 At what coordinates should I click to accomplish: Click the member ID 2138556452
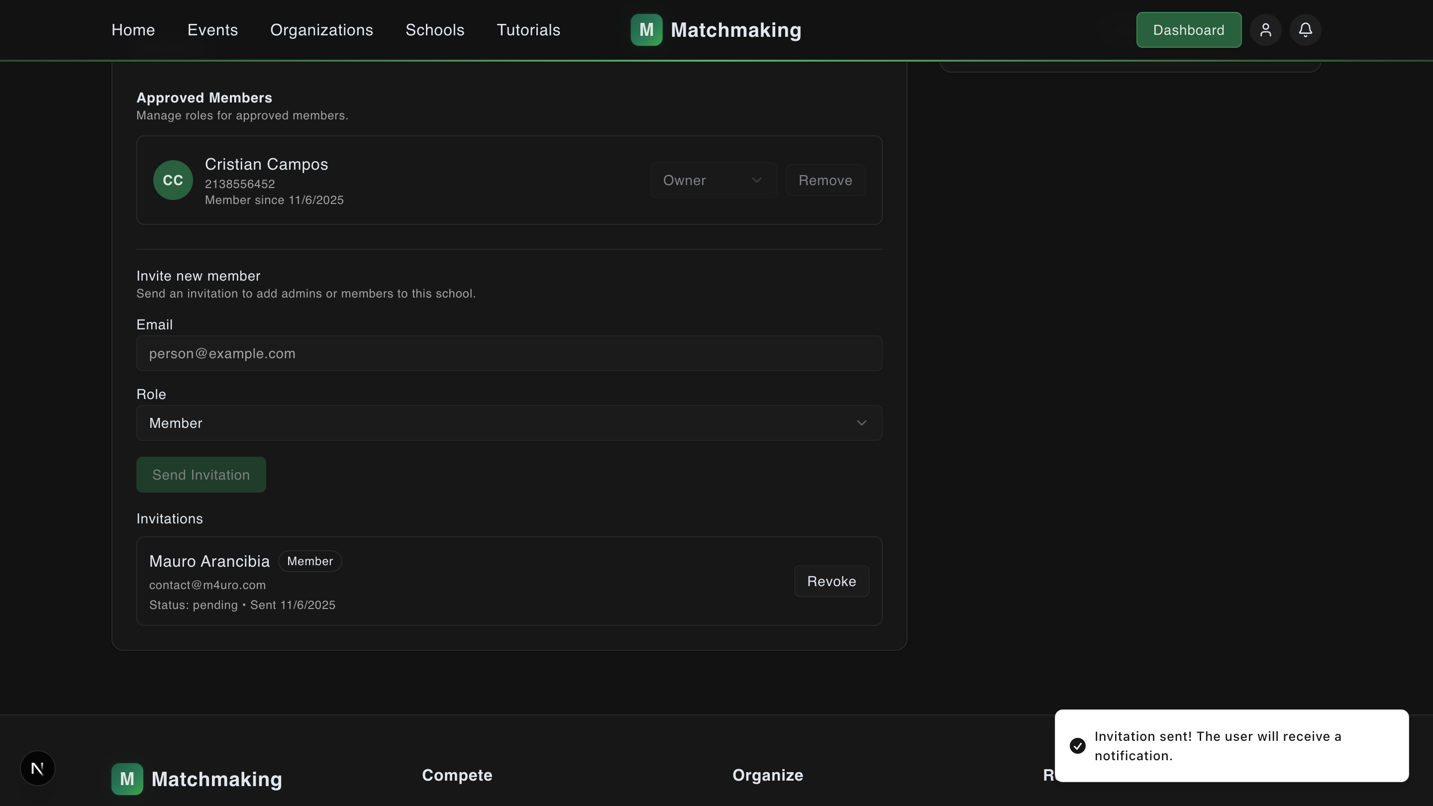coord(240,184)
